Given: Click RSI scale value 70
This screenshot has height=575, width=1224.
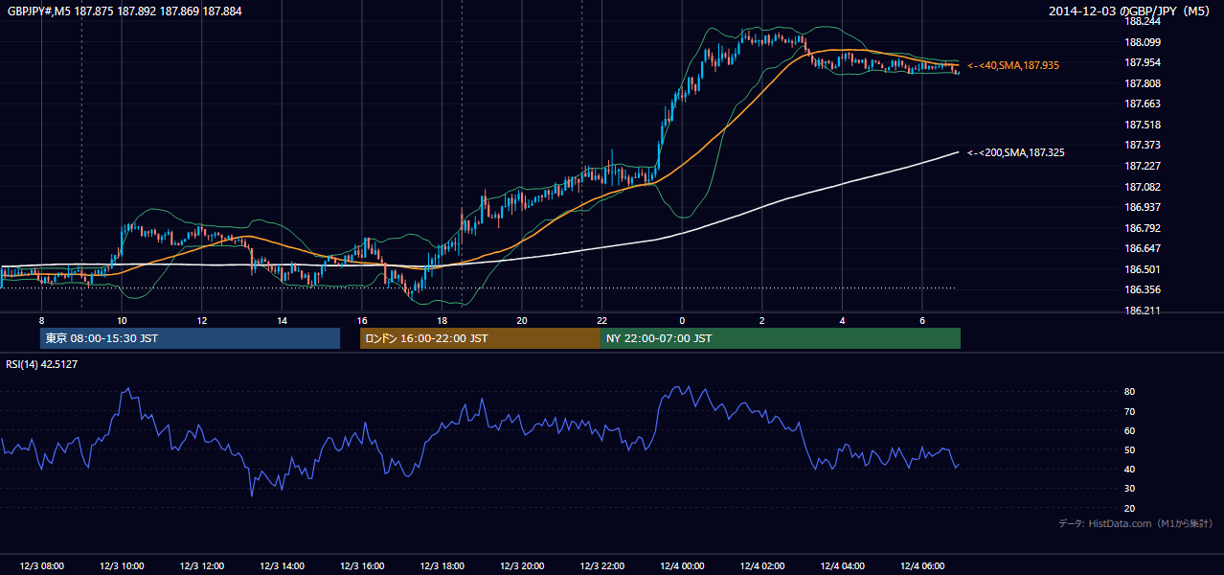Looking at the screenshot, I should (1130, 411).
